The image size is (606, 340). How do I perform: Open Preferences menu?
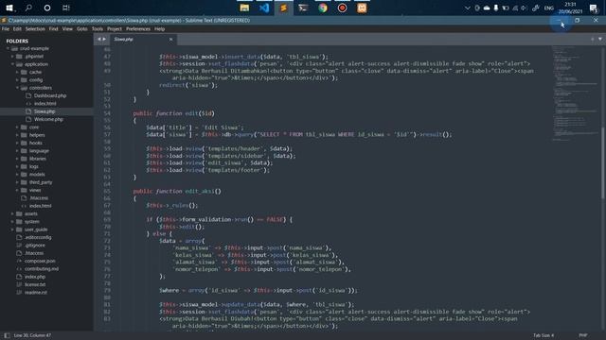click(138, 29)
